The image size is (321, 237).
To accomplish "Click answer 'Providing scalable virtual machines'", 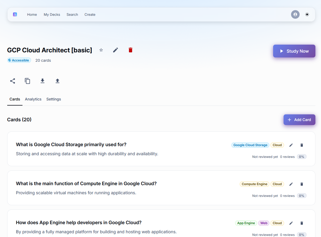I will click(76, 193).
